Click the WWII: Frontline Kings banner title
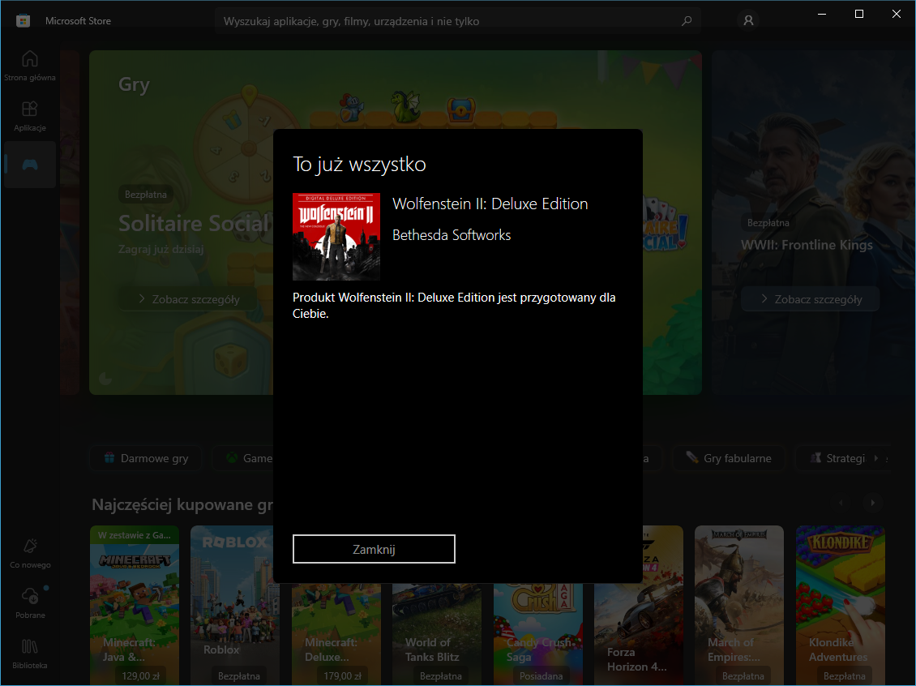Screen dimensions: 916x686 coord(807,245)
